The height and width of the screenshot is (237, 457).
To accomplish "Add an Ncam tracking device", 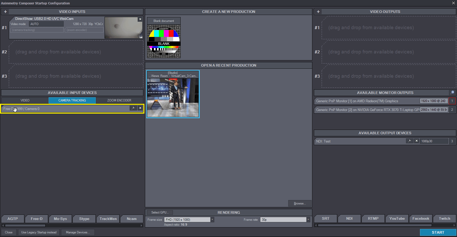I will pyautogui.click(x=132, y=219).
